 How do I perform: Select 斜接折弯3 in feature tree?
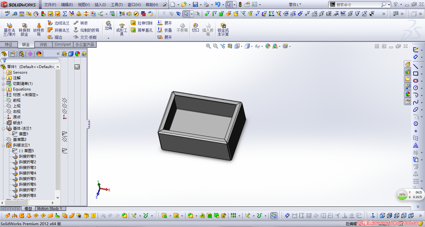pyautogui.click(x=27, y=168)
